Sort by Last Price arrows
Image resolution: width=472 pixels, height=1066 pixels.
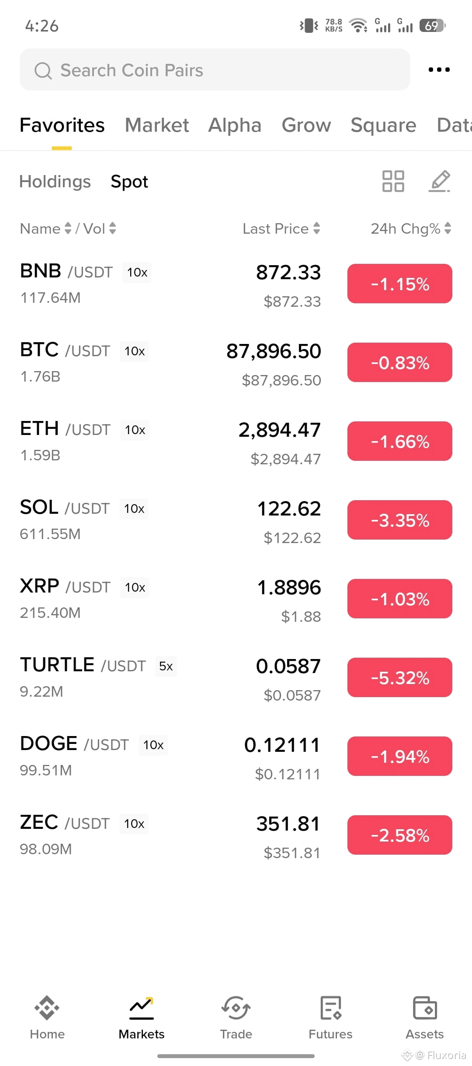317,228
